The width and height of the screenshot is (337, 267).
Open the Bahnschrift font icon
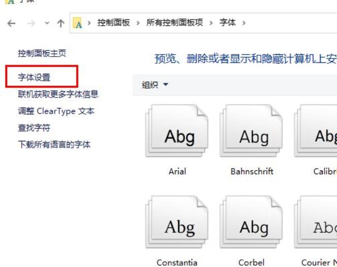pyautogui.click(x=251, y=131)
